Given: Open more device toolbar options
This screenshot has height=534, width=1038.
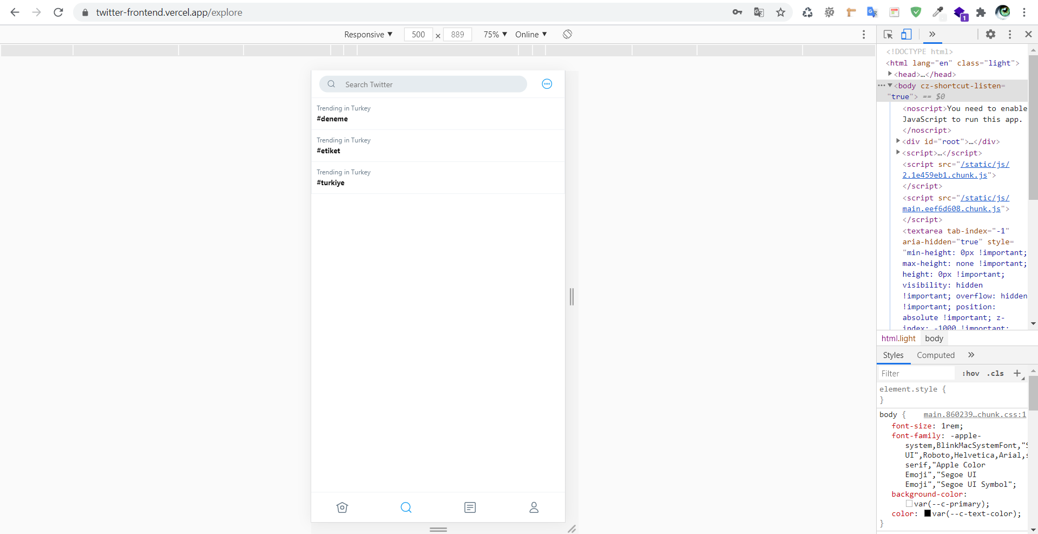Looking at the screenshot, I should tap(864, 34).
